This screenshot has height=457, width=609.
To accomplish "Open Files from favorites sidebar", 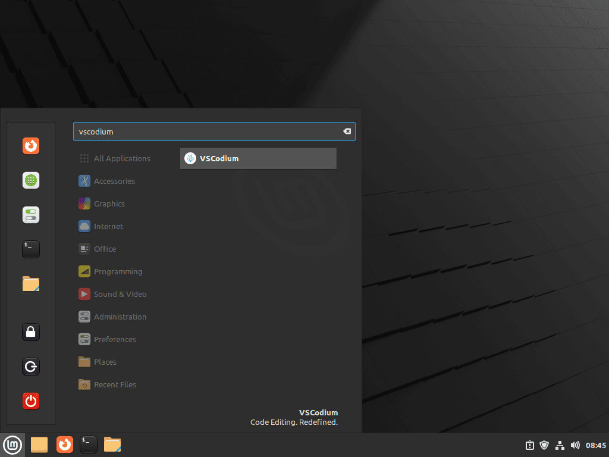I will (31, 284).
